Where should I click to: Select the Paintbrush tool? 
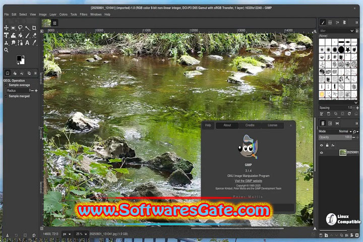click(x=27, y=35)
